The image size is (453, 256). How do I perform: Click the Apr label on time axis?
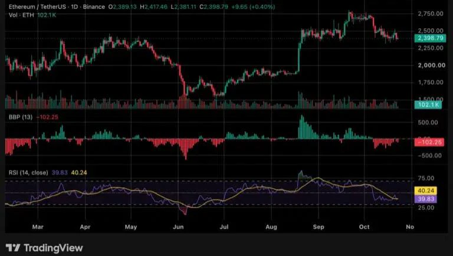(85, 227)
